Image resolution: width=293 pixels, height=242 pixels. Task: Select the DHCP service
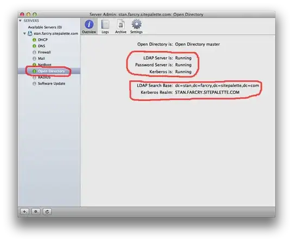[43, 40]
